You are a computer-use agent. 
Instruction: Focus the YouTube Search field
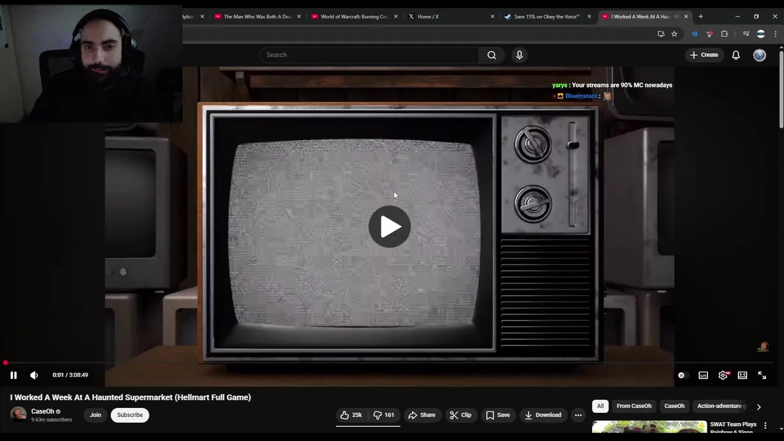(x=369, y=55)
